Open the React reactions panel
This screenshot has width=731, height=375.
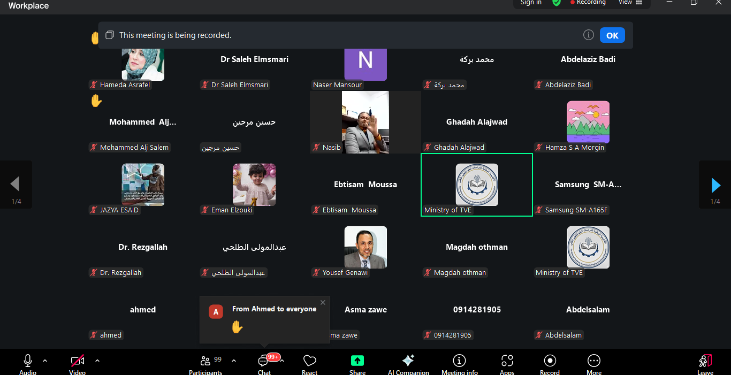(x=309, y=363)
